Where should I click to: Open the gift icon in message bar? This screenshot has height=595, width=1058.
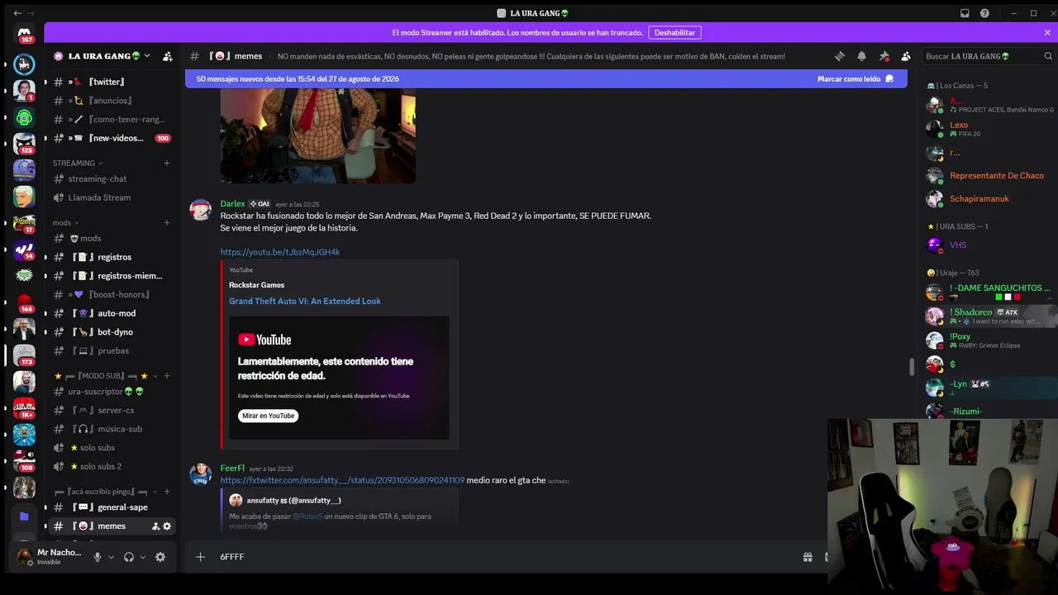808,557
